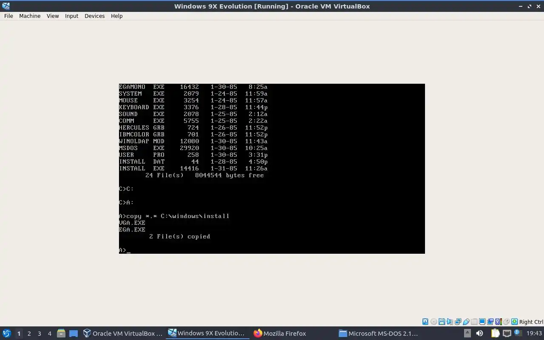Open the update notifier tray icon
The width and height of the screenshot is (544, 340).
pos(518,333)
